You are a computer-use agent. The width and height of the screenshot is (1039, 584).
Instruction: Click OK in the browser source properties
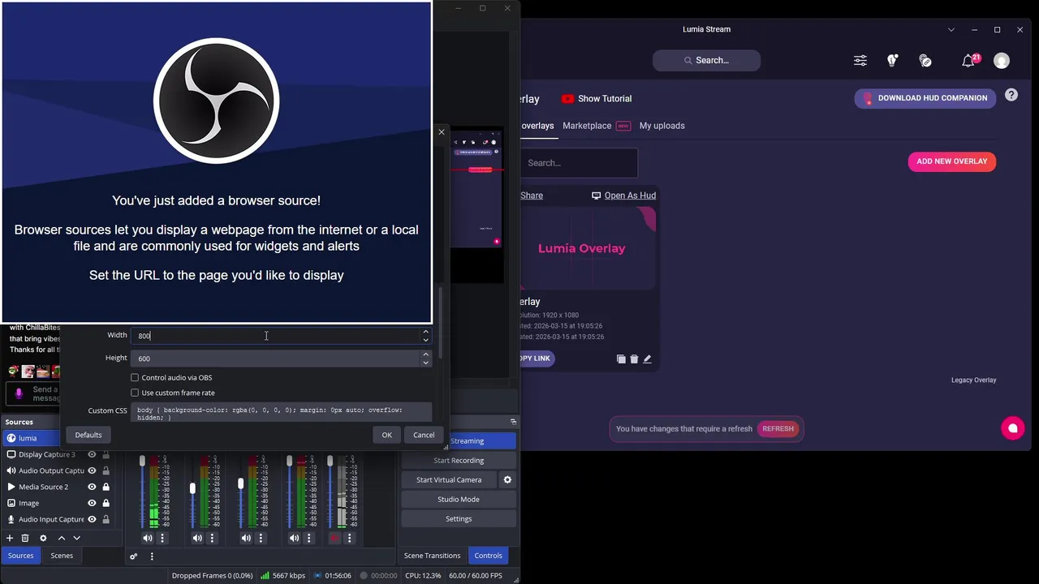(x=386, y=436)
